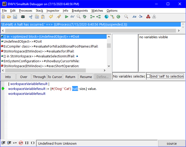Click the camera snapshot icon in toolbar
Image resolution: width=186 pixels, height=147 pixels.
(x=23, y=17)
